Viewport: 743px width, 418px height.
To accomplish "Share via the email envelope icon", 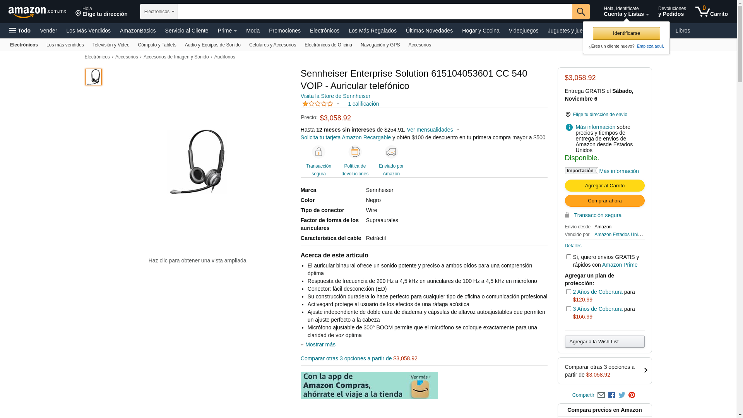I will pyautogui.click(x=601, y=395).
